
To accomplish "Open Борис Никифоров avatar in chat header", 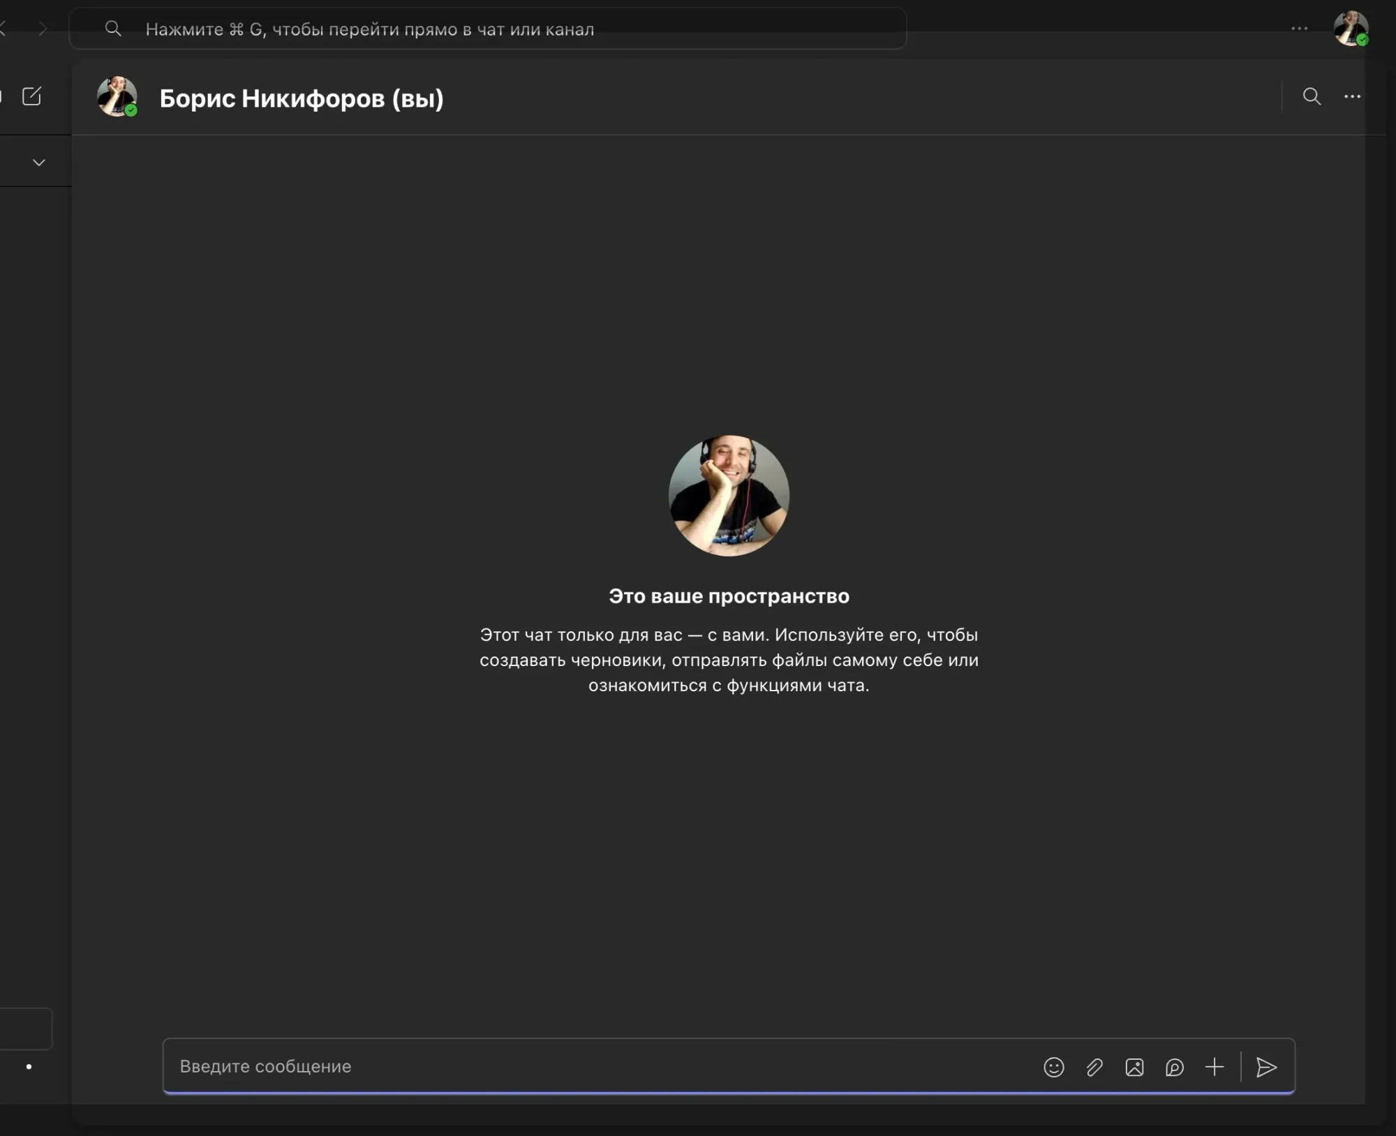I will point(117,96).
